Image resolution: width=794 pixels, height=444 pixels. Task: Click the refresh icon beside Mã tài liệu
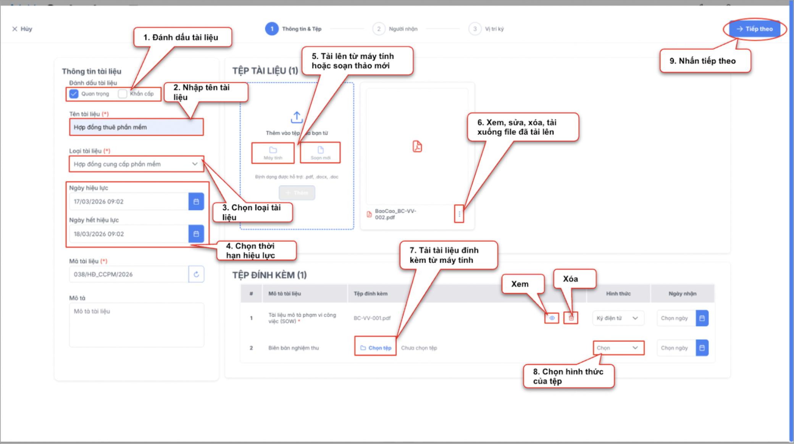pyautogui.click(x=196, y=274)
